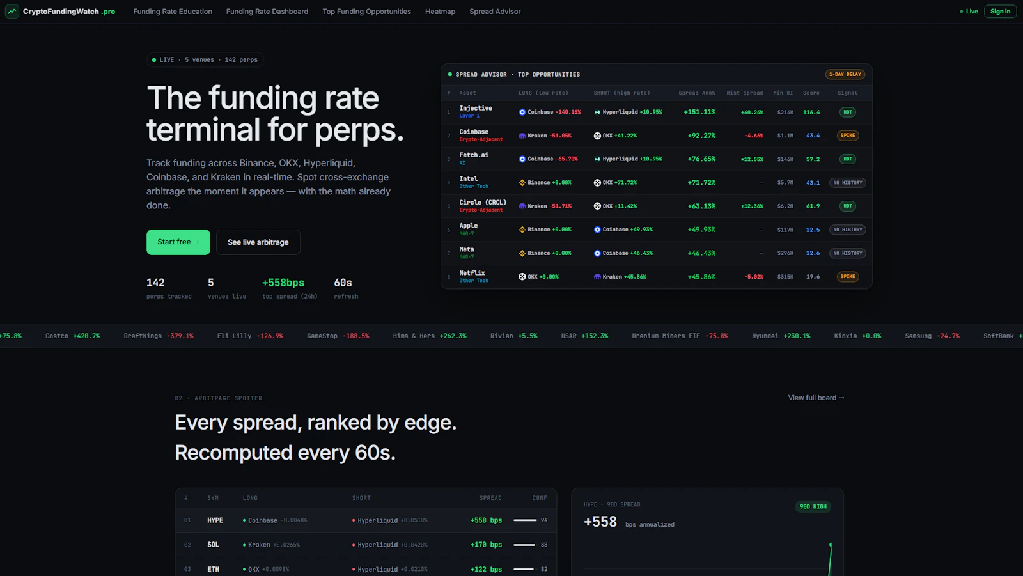
Task: Open the Heatmap page
Action: point(441,12)
